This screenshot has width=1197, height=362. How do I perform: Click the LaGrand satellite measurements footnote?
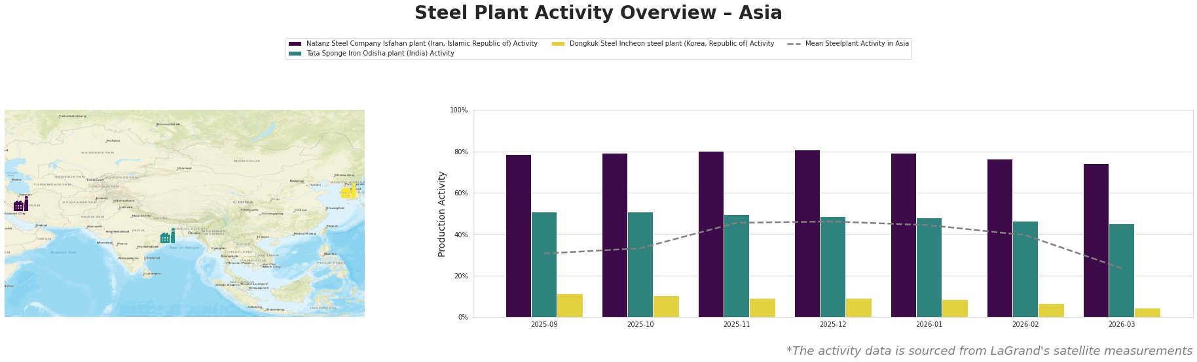tap(989, 351)
